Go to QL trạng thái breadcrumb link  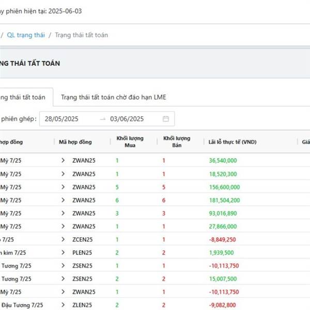pyautogui.click(x=26, y=35)
